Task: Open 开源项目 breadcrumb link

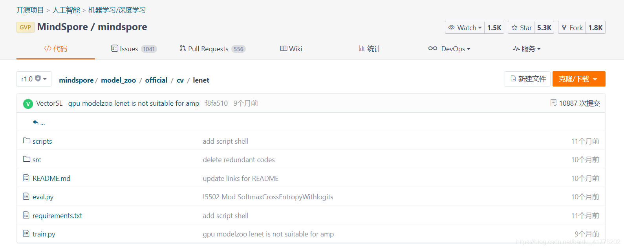Action: point(30,10)
